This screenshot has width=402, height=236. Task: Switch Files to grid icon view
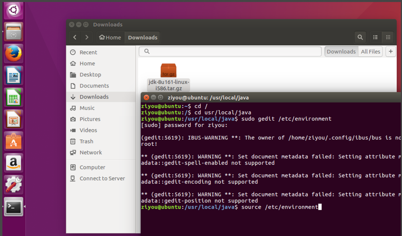pos(388,37)
